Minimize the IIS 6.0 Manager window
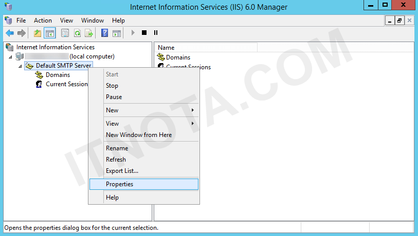This screenshot has height=236, width=418. point(371,5)
